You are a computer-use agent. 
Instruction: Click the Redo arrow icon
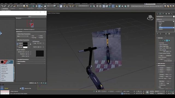click(x=5, y=6)
